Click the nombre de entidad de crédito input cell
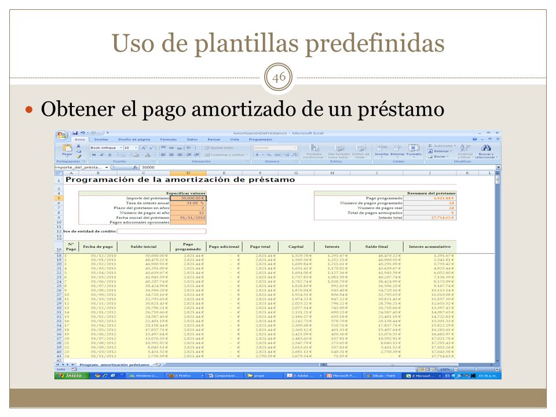The width and height of the screenshot is (556, 417). [x=162, y=231]
